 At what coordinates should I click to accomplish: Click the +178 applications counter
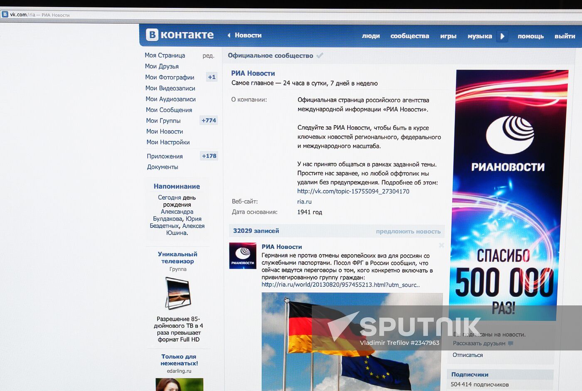click(x=209, y=156)
